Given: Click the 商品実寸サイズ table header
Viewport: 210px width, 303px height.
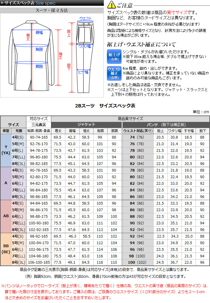Looking at the screenshot, I should pyautogui.click(x=130, y=118).
